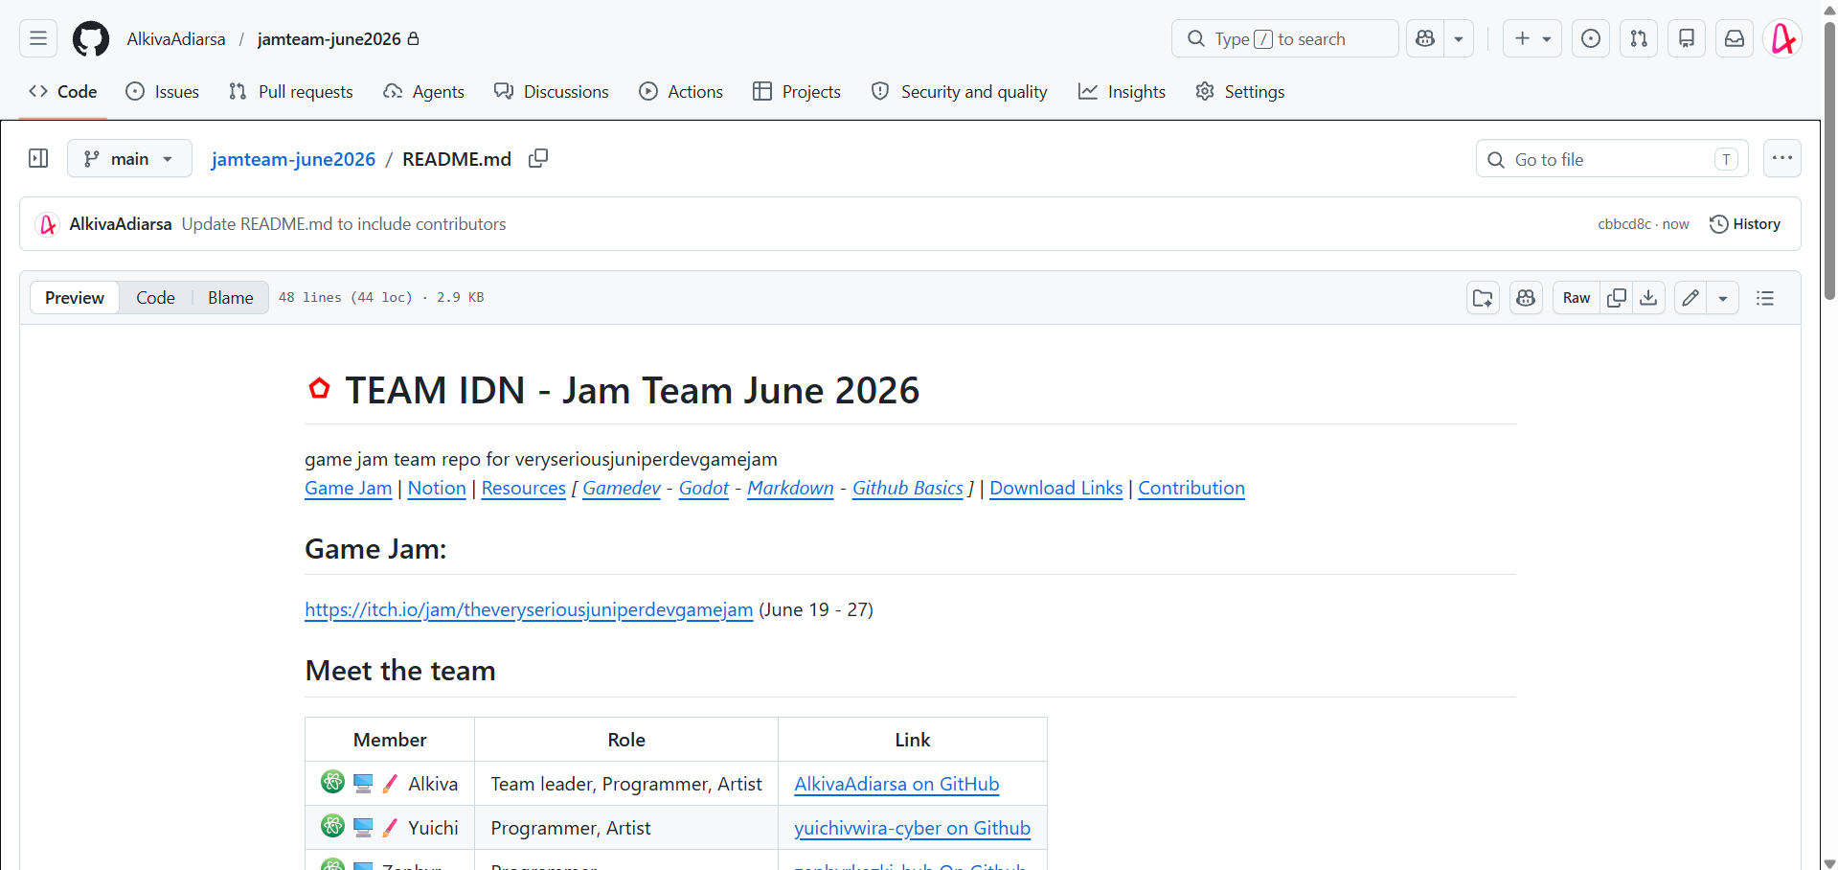
Task: Switch to the Pull requests tab
Action: 291,92
